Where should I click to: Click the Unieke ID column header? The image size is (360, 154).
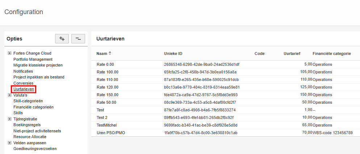173,54
